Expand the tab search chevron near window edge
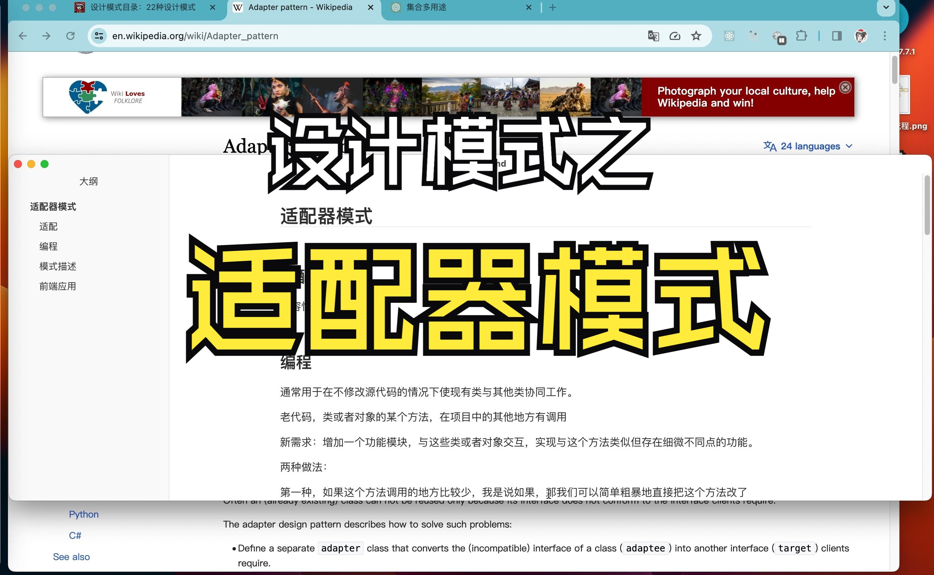 point(886,8)
